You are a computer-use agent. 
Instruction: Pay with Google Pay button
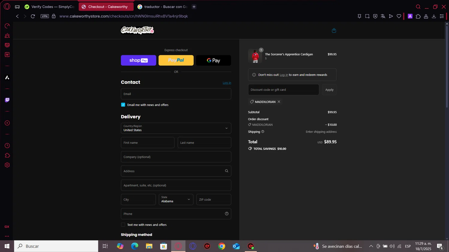pos(213,60)
